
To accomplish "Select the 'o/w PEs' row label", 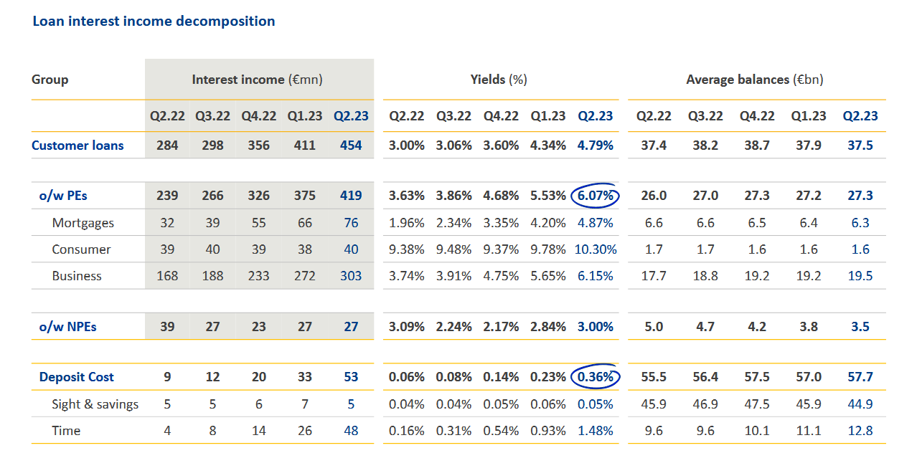I will (63, 196).
